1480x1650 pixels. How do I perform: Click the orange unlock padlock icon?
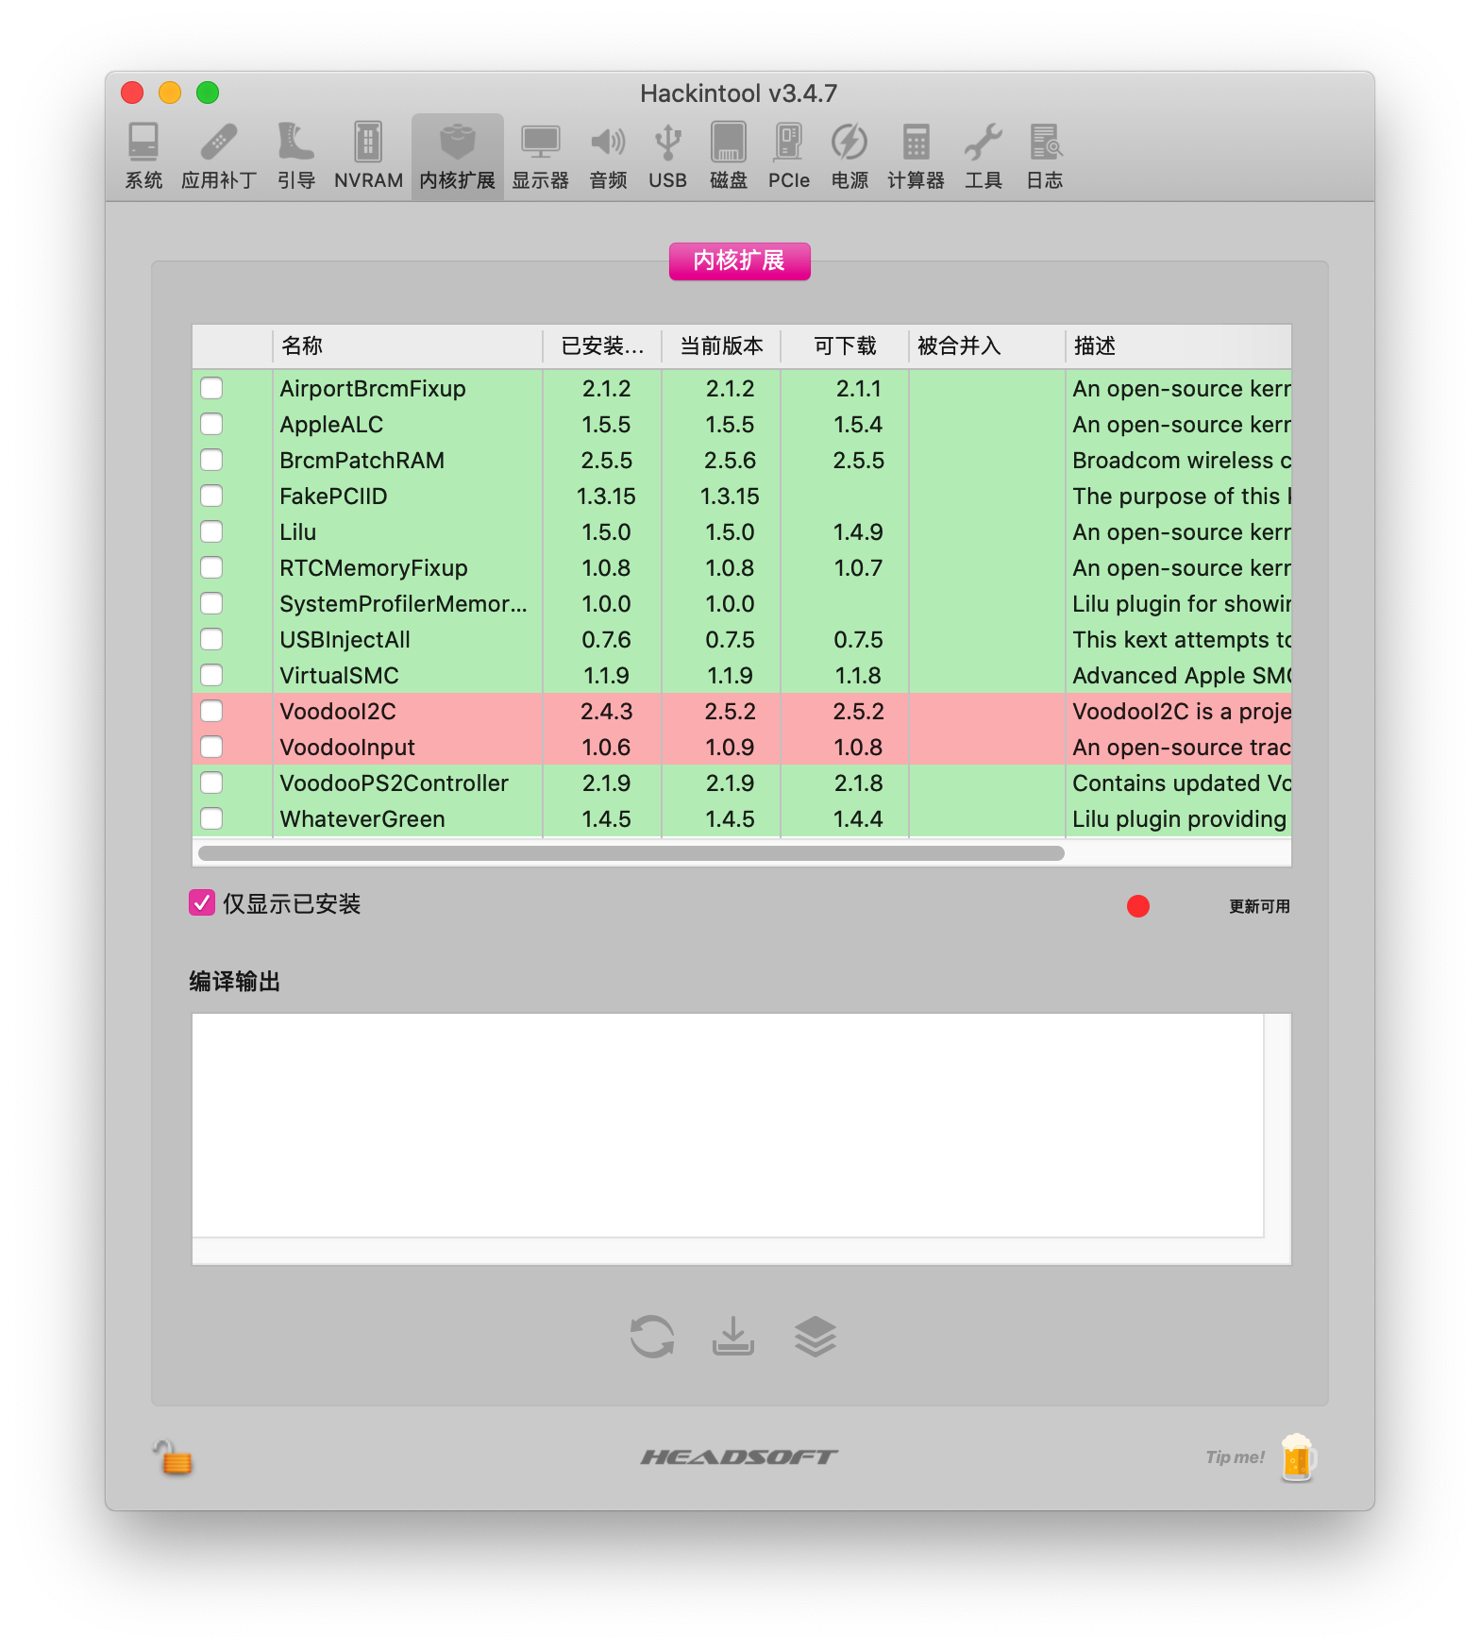click(174, 1457)
